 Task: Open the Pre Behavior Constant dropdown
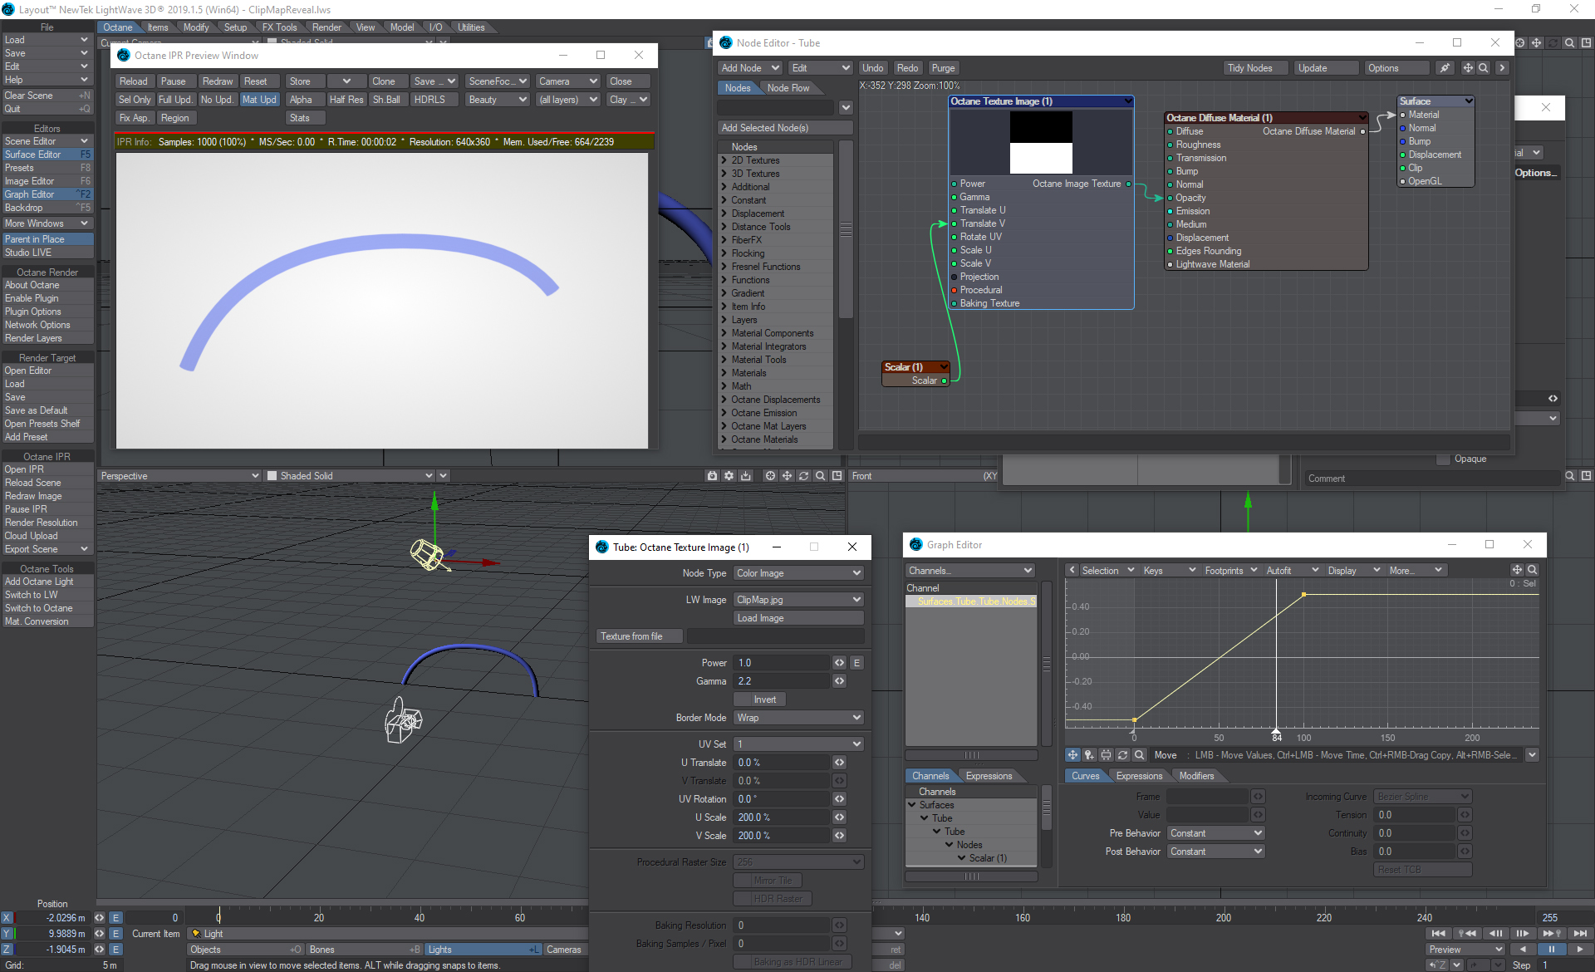pos(1215,833)
